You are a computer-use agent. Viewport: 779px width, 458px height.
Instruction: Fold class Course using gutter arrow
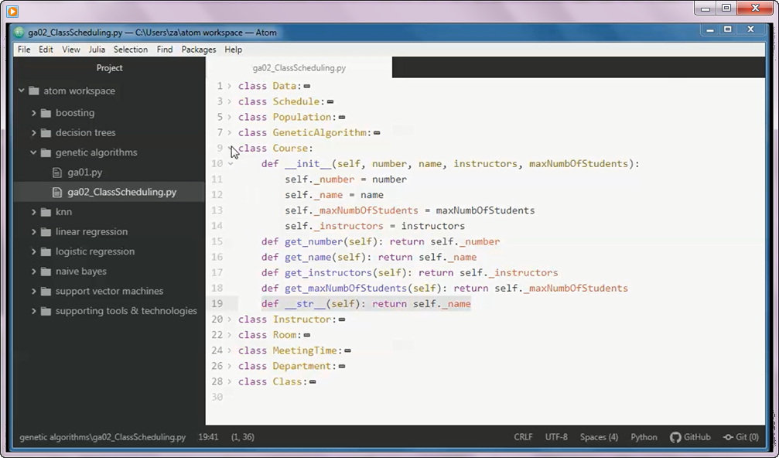pos(231,148)
